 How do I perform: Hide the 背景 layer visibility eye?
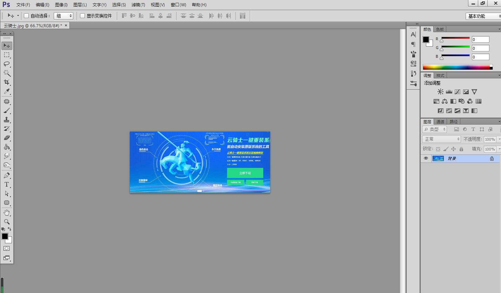tap(426, 158)
